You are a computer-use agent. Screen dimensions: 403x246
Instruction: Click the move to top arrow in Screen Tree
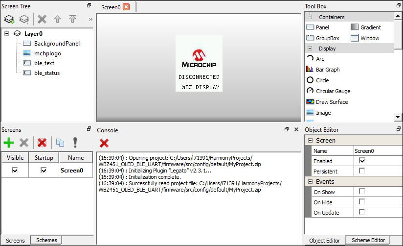point(72,19)
